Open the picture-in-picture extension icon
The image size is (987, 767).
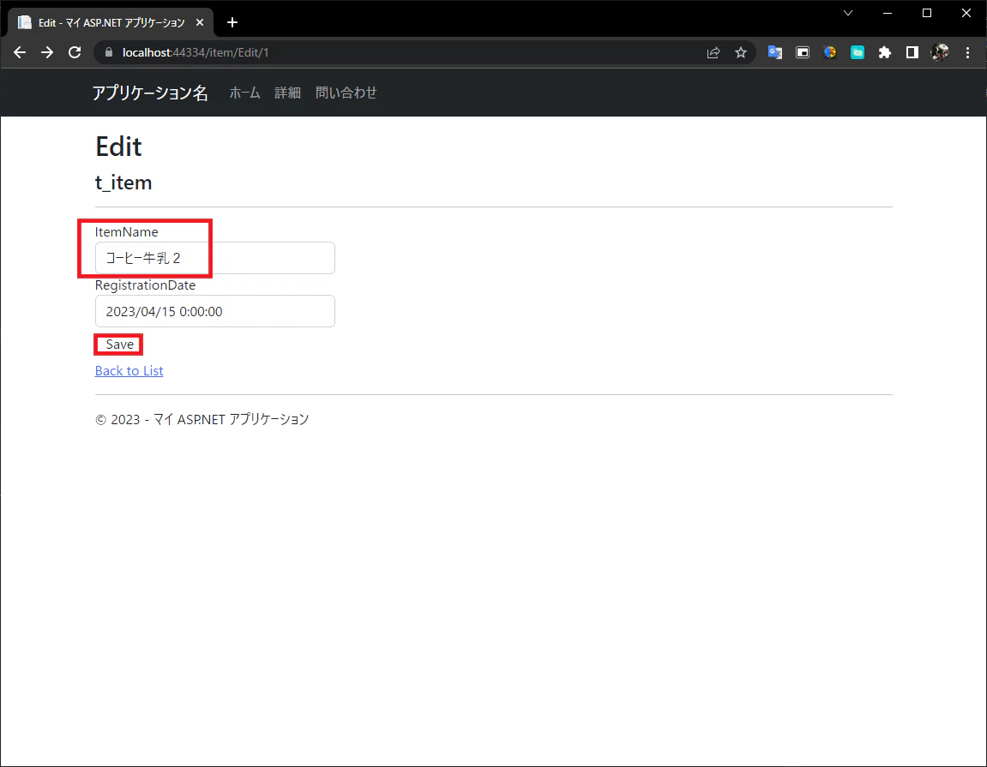tap(803, 53)
